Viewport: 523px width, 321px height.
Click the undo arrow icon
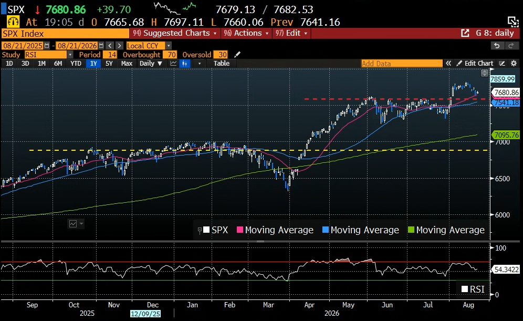[497, 46]
